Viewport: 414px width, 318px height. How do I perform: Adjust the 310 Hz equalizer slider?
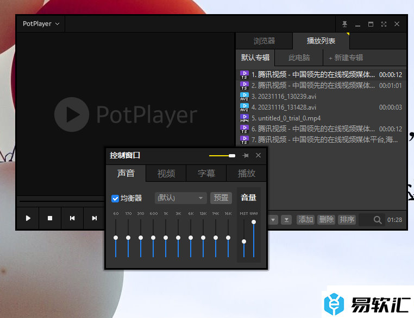141,238
